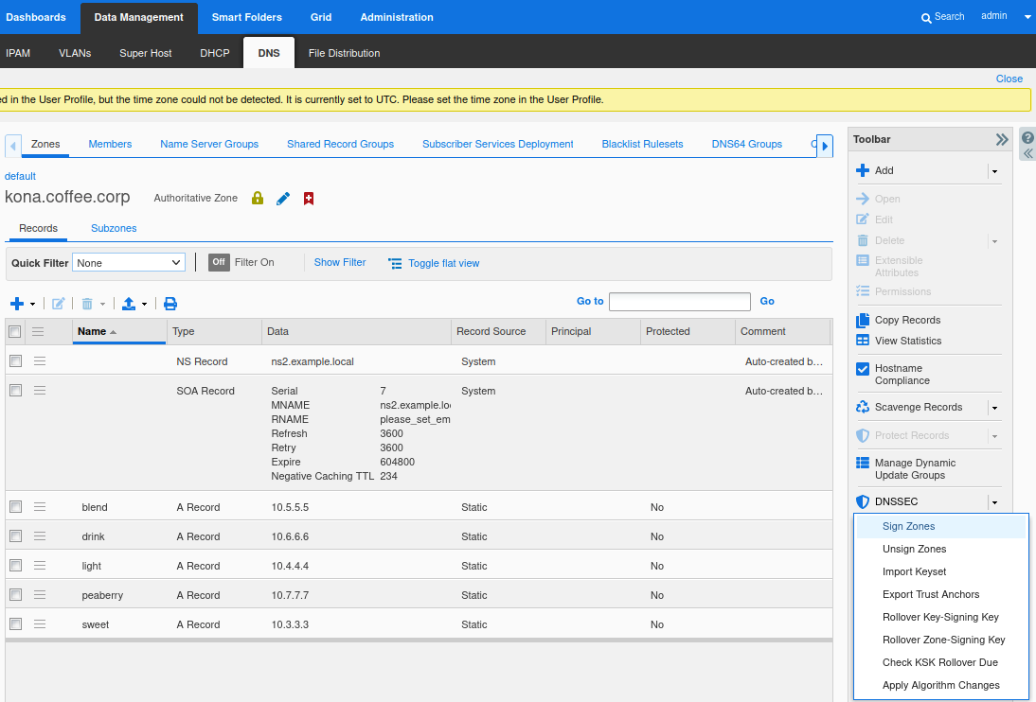Switch to the Subzones tab
Viewport: 1036px width, 702px height.
point(114,228)
